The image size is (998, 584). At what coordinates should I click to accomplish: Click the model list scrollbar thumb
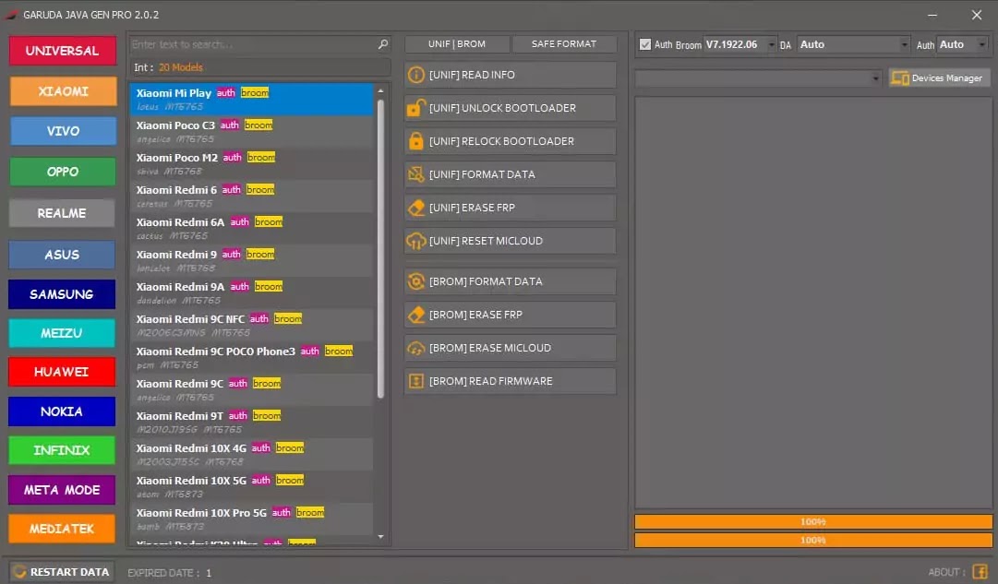click(x=380, y=248)
